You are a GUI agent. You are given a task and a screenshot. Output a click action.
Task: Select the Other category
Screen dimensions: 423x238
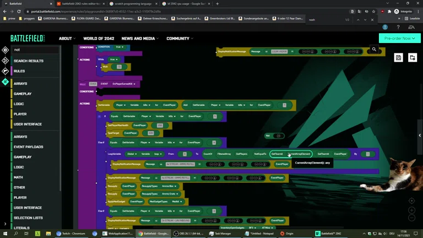pyautogui.click(x=19, y=187)
